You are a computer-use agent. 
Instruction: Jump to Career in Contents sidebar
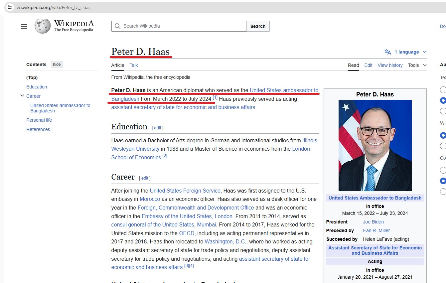point(34,96)
